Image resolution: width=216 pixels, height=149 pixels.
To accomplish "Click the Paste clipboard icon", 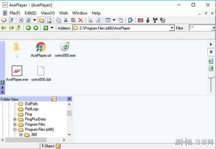I will point(73,20).
